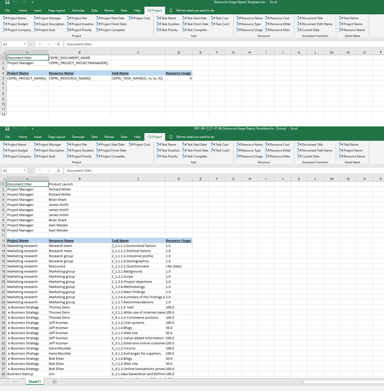Add a new sheet with the plus icon

(54, 382)
